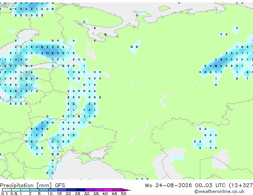253x195 pixels.
Task: Click the '0.5' legend scale label
Action: [x=14, y=193]
